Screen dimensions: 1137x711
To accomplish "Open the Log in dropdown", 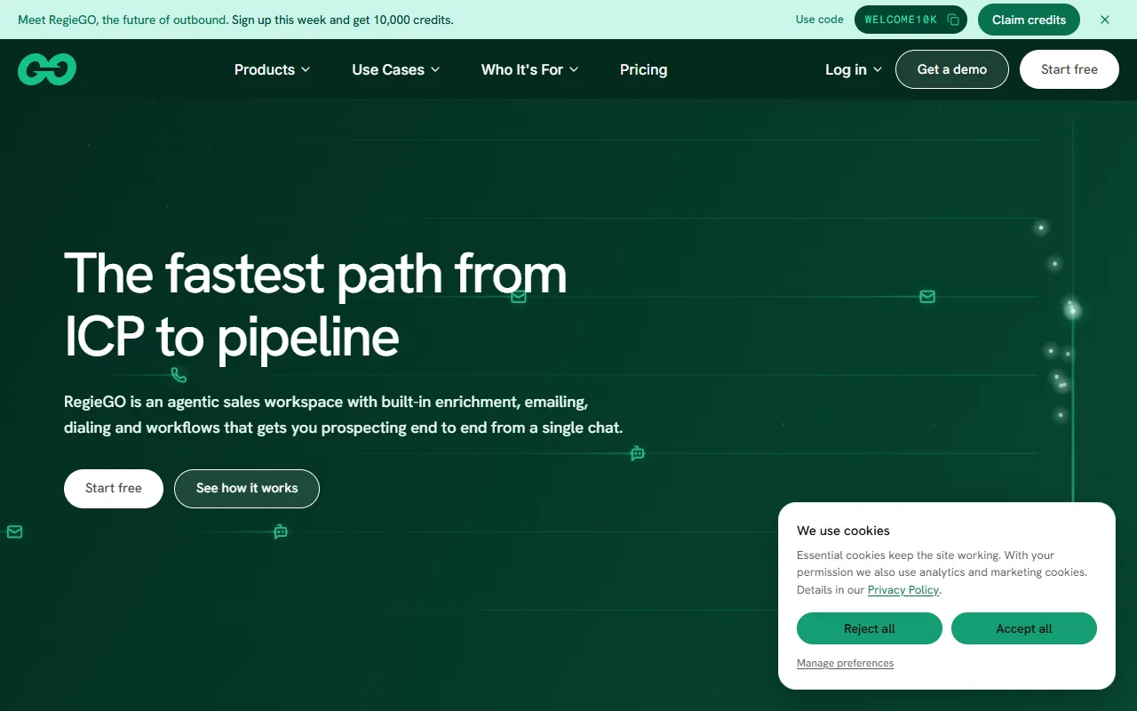I will 854,69.
